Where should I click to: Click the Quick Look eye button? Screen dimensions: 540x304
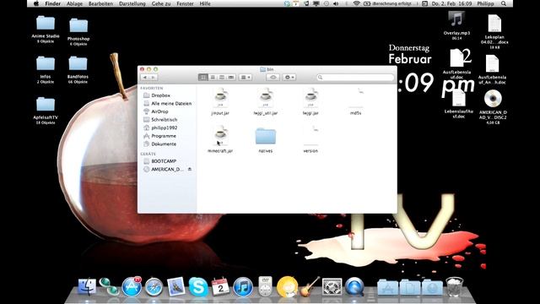[273, 77]
